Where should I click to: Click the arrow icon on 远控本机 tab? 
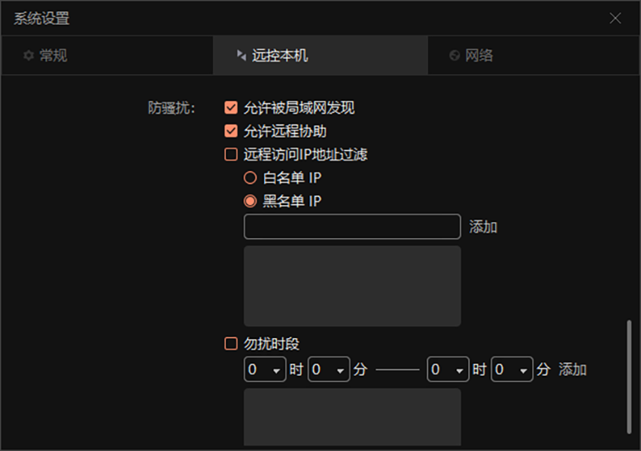(242, 56)
